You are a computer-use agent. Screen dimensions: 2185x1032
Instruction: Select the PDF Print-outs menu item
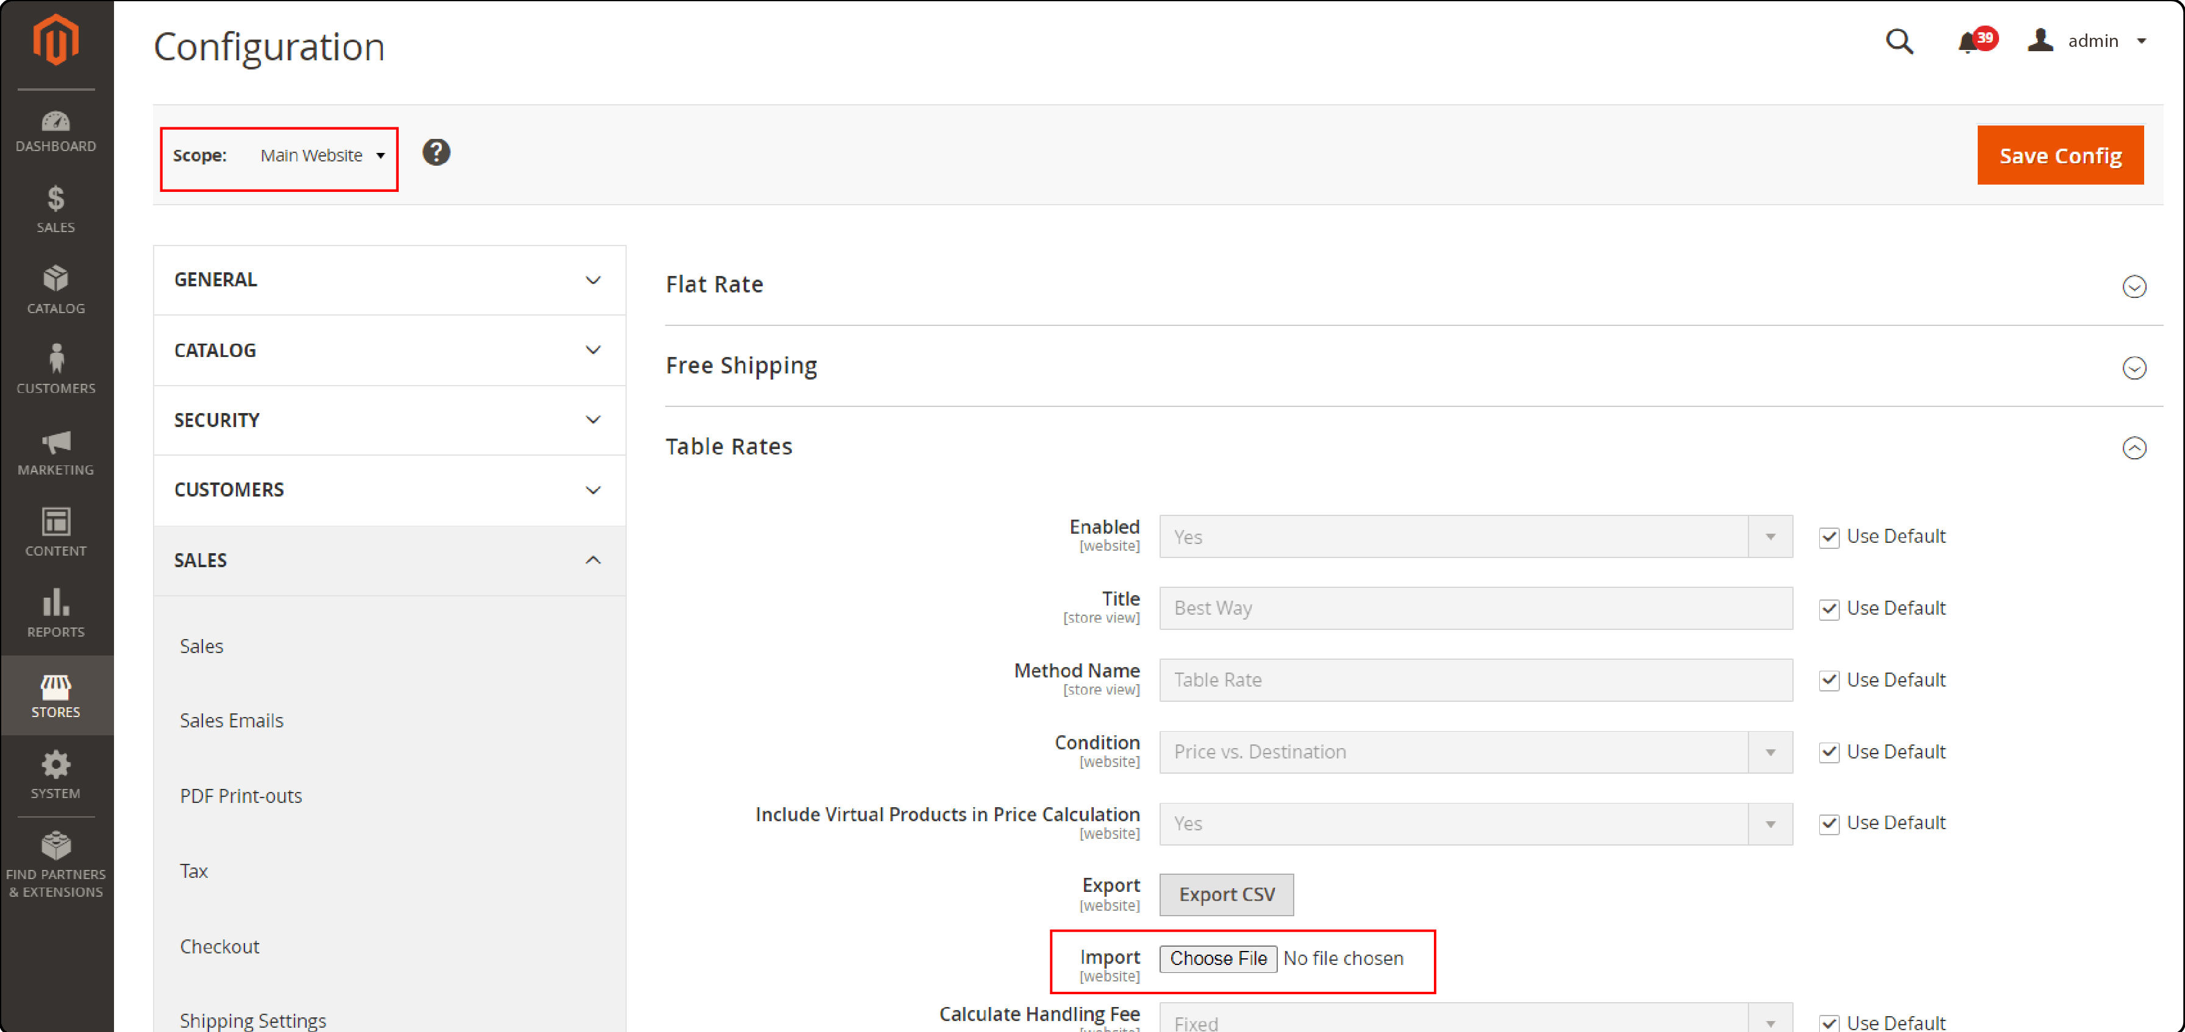(x=241, y=796)
